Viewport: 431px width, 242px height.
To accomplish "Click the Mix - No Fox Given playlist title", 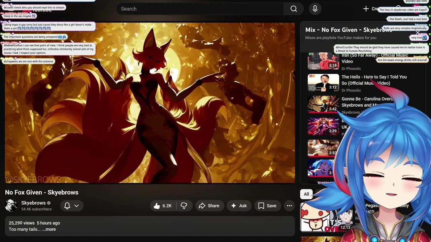I will 349,30.
